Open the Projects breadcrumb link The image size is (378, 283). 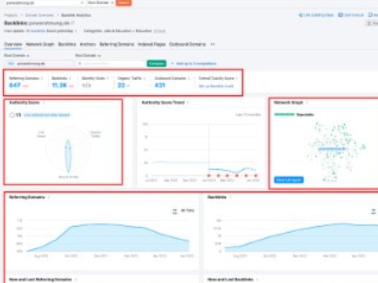[11, 15]
